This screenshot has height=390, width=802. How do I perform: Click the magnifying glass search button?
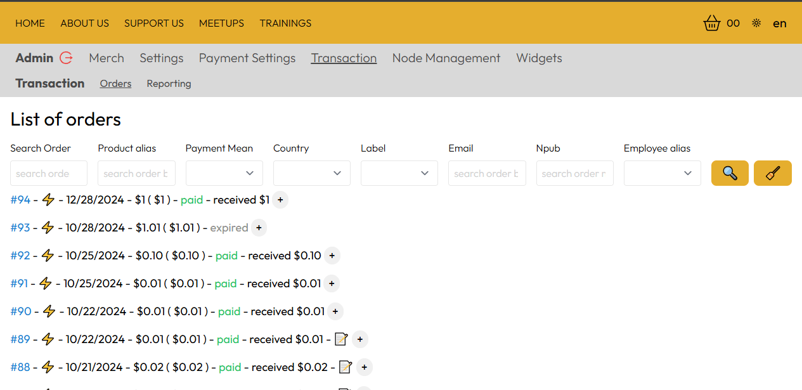click(x=730, y=173)
